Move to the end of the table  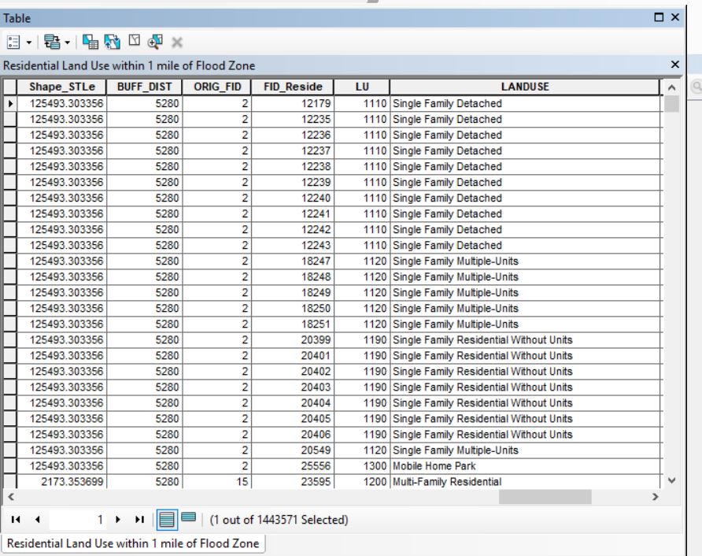(x=139, y=519)
